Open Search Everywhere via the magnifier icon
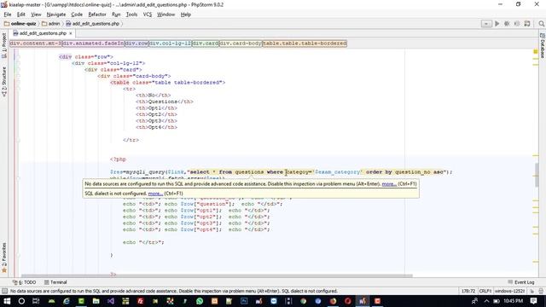This screenshot has width=546, height=307. 541,24
